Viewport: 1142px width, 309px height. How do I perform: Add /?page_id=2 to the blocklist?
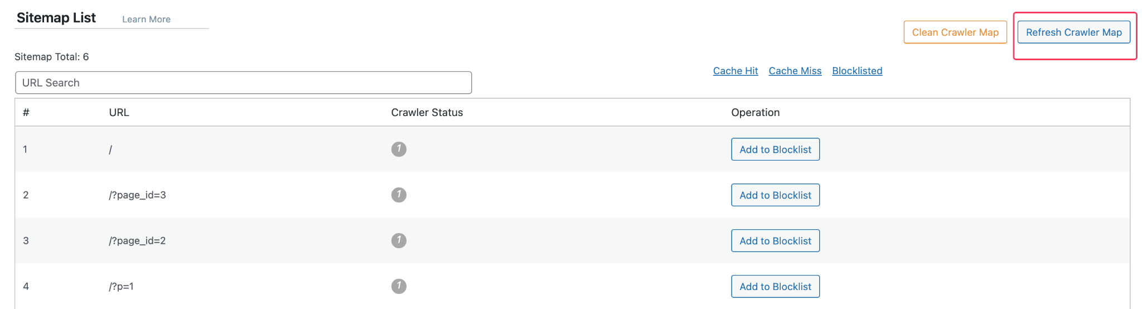pyautogui.click(x=775, y=241)
